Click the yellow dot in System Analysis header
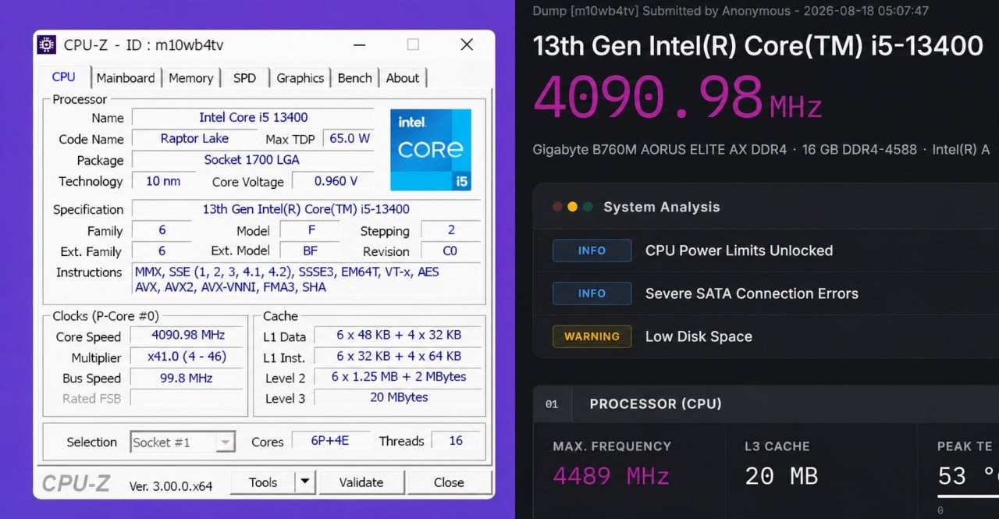Viewport: 999px width, 519px height. pos(572,207)
